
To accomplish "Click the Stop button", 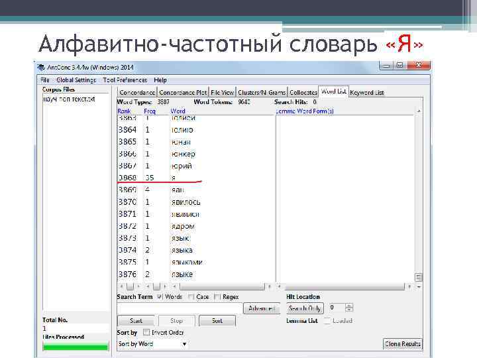I will pos(176,321).
